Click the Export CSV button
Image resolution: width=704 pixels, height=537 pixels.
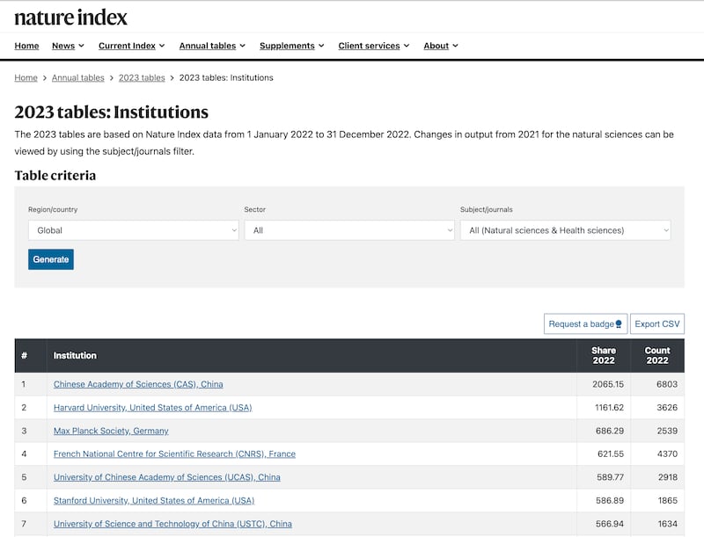[657, 323]
